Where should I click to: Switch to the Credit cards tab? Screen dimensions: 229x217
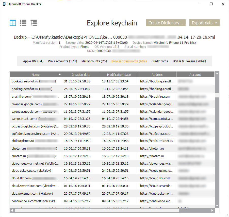tap(159, 61)
